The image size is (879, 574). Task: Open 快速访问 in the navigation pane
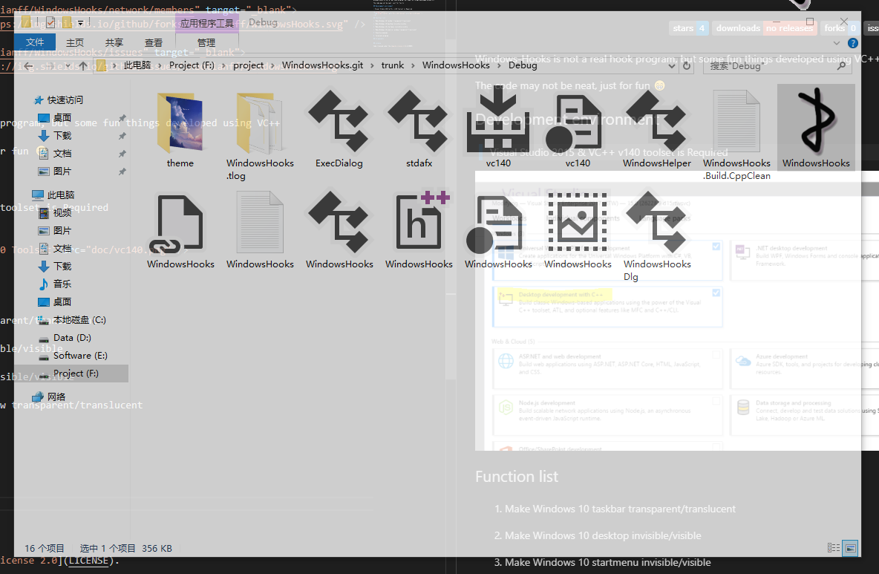[x=65, y=100]
